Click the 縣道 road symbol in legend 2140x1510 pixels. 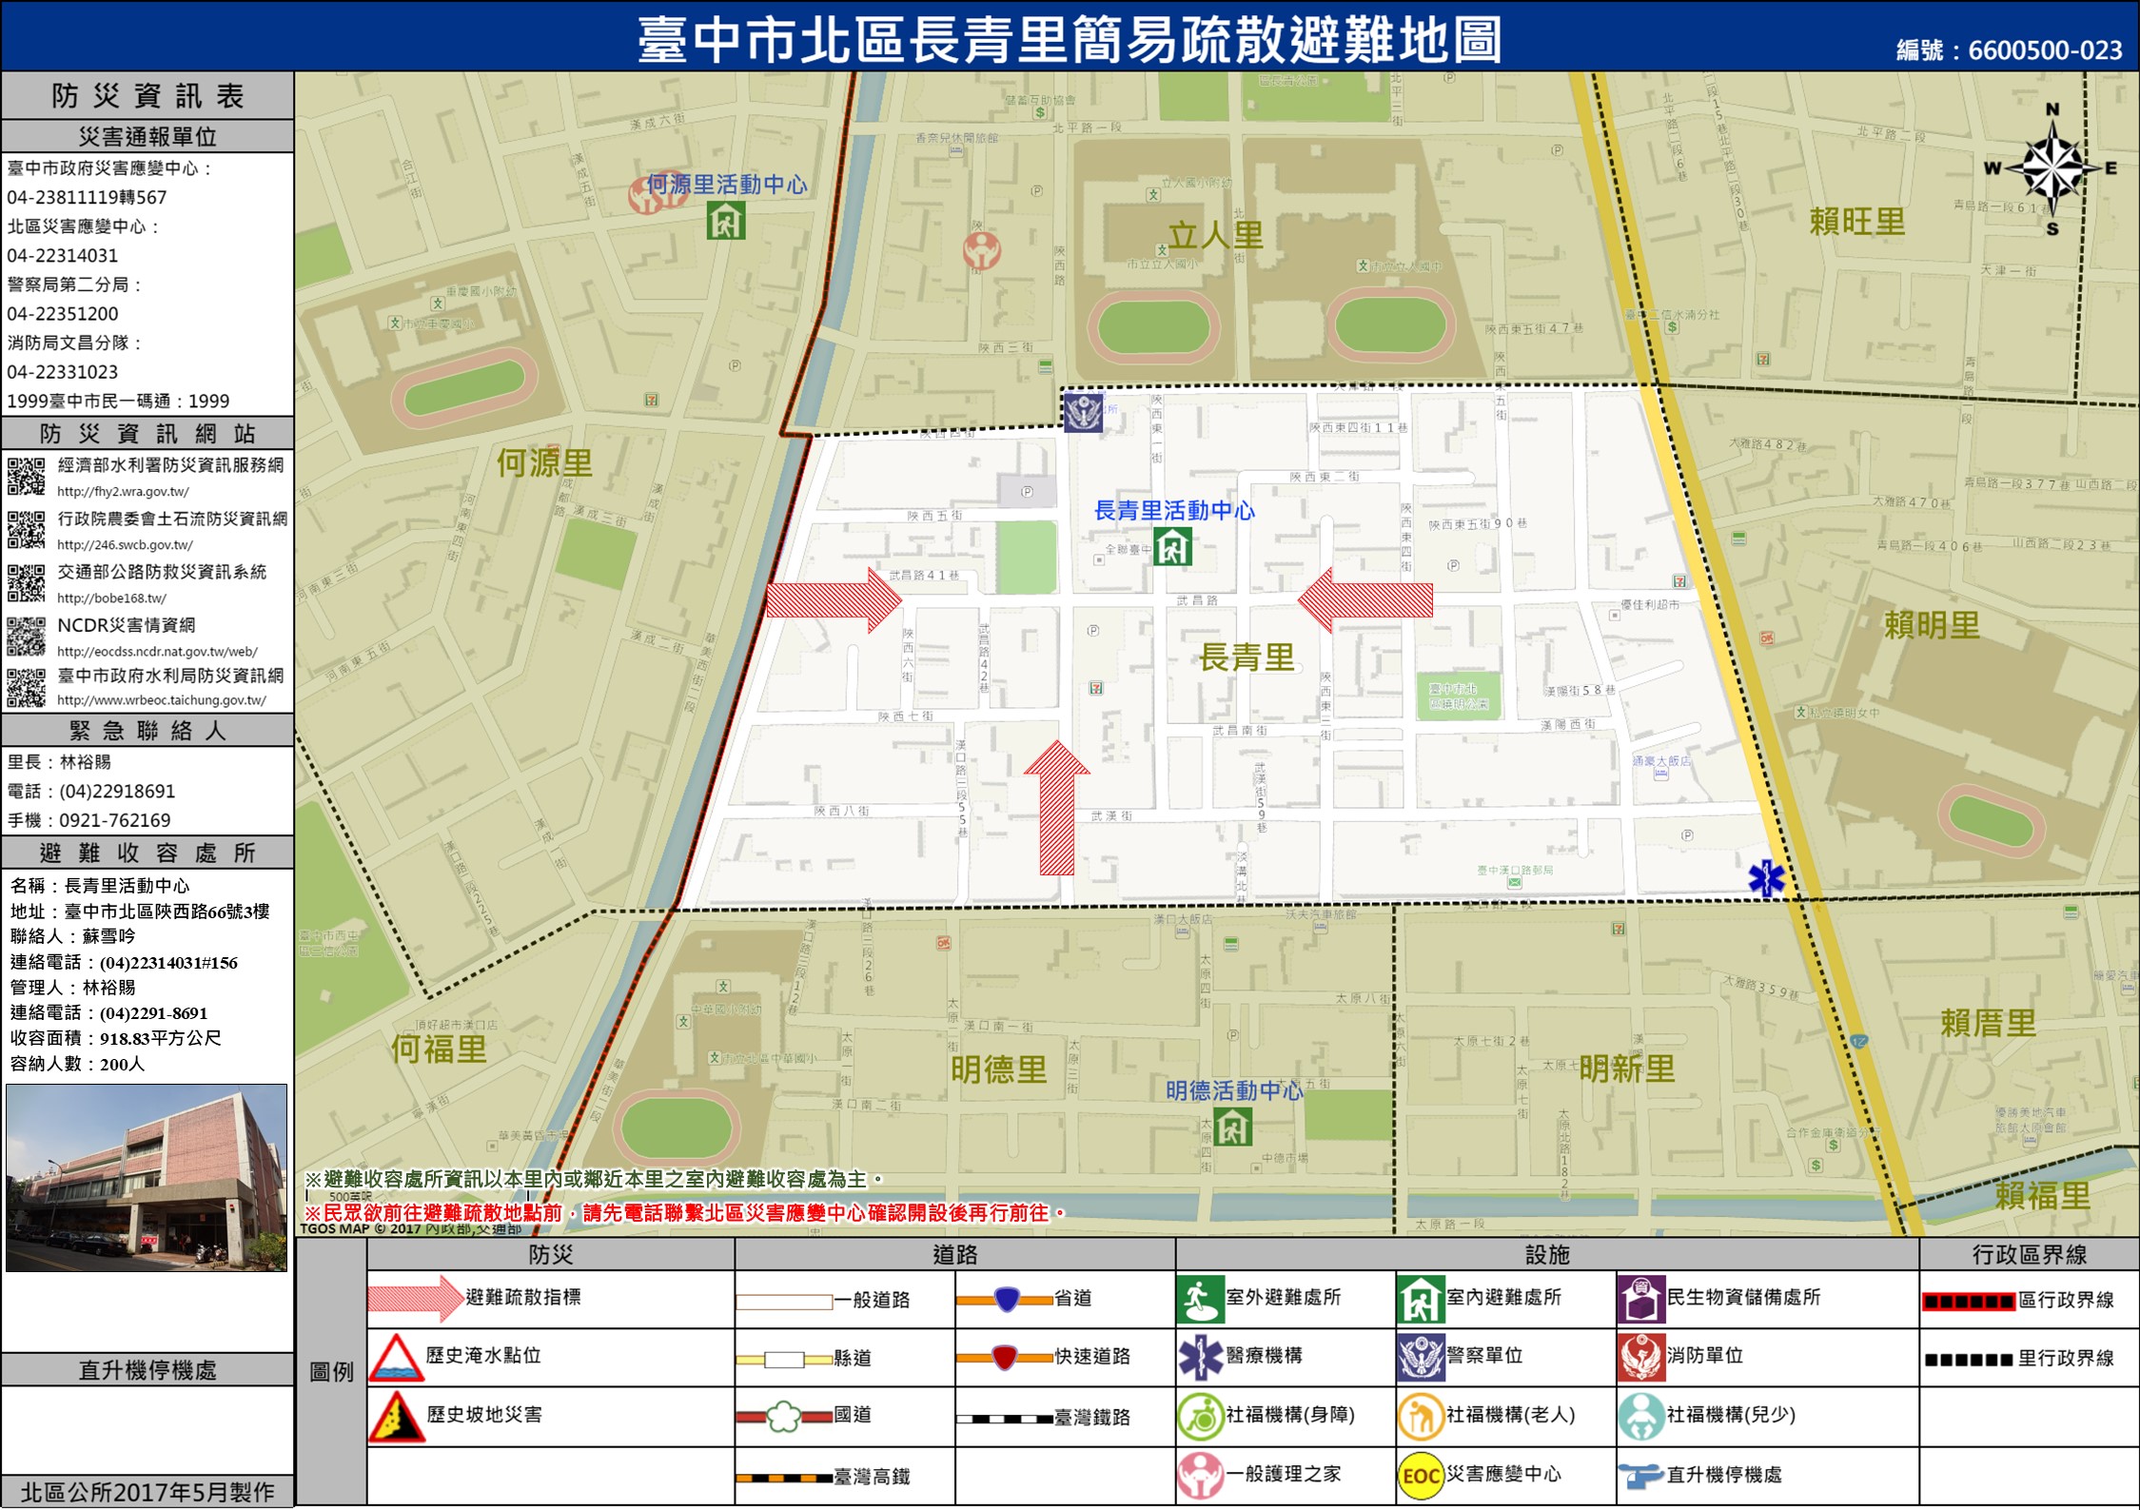[784, 1359]
